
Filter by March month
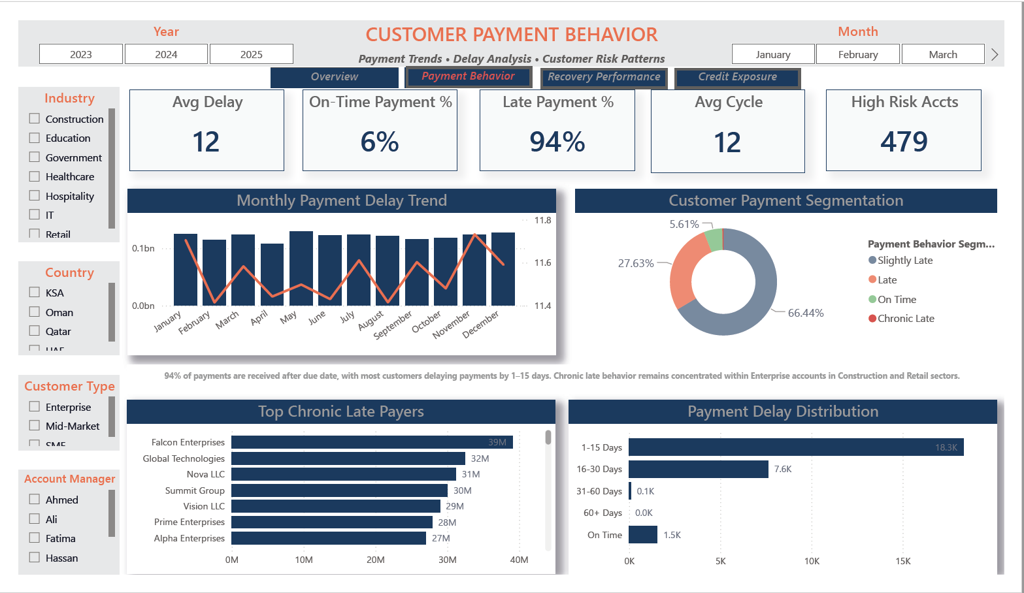(x=943, y=54)
